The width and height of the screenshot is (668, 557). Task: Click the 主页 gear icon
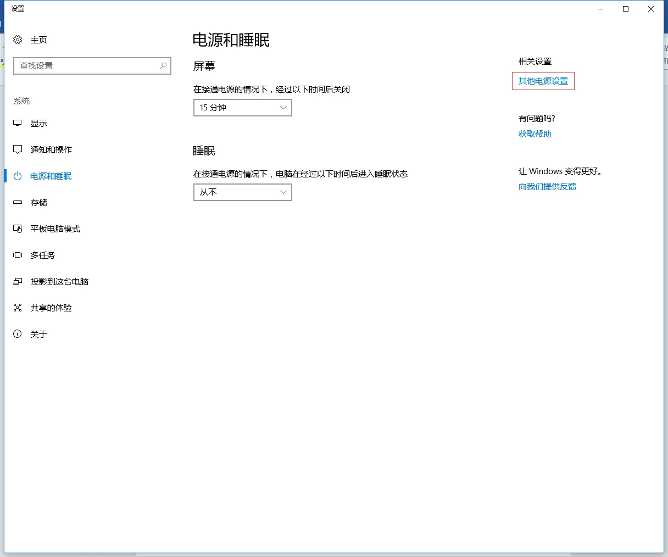coord(17,40)
